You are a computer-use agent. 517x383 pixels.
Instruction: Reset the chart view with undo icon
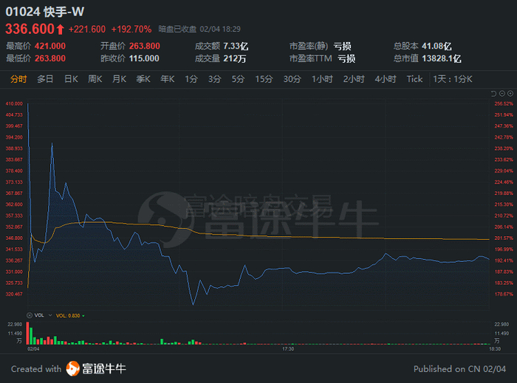point(493,94)
